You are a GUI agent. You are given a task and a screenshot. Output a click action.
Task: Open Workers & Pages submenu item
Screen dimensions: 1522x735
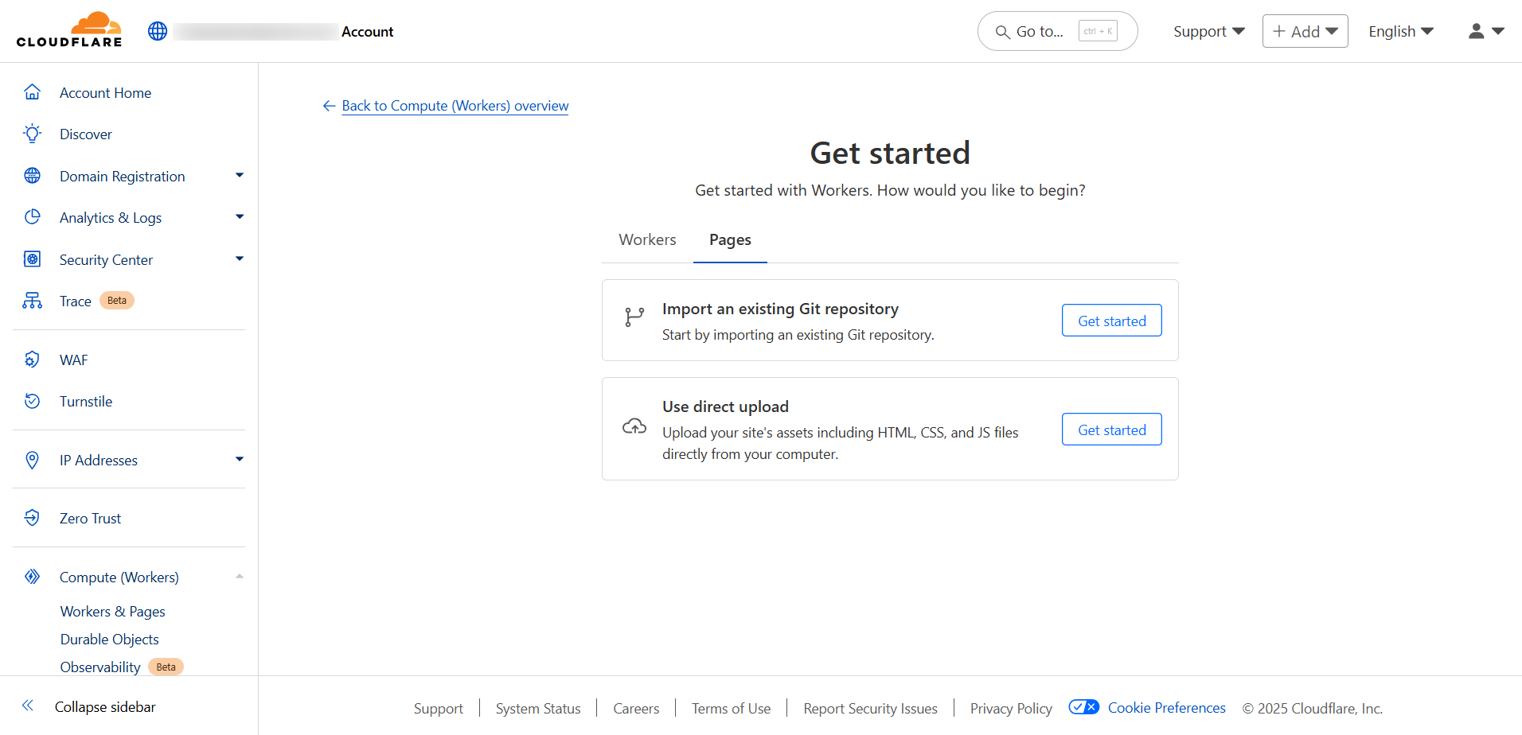tap(113, 612)
